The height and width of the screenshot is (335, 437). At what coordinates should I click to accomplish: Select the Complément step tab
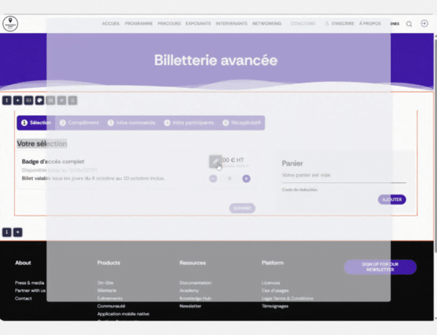(x=79, y=122)
